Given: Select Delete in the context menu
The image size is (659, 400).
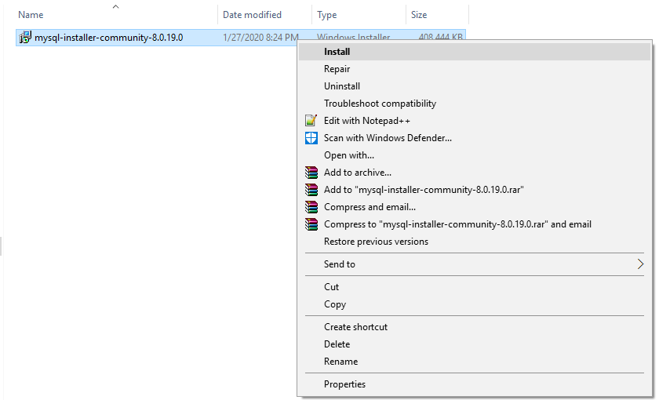Looking at the screenshot, I should pyautogui.click(x=475, y=344).
